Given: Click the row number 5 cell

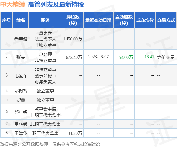Looking at the screenshot, I should [7, 99].
